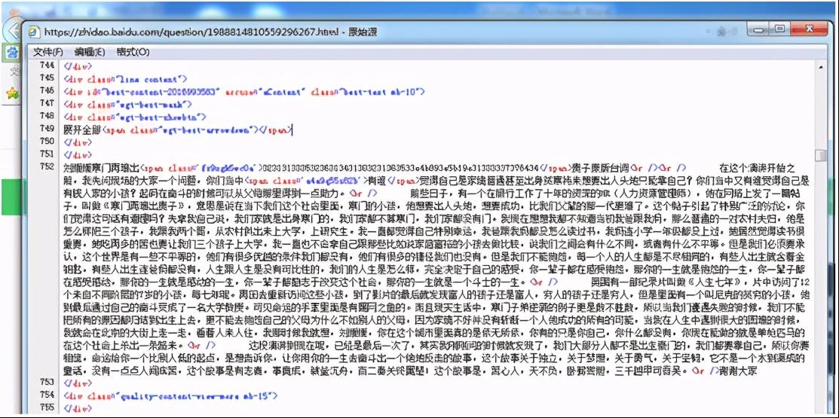The height and width of the screenshot is (418, 839).
Task: Click the 'line content' div tag on line 745
Action: pyautogui.click(x=124, y=78)
